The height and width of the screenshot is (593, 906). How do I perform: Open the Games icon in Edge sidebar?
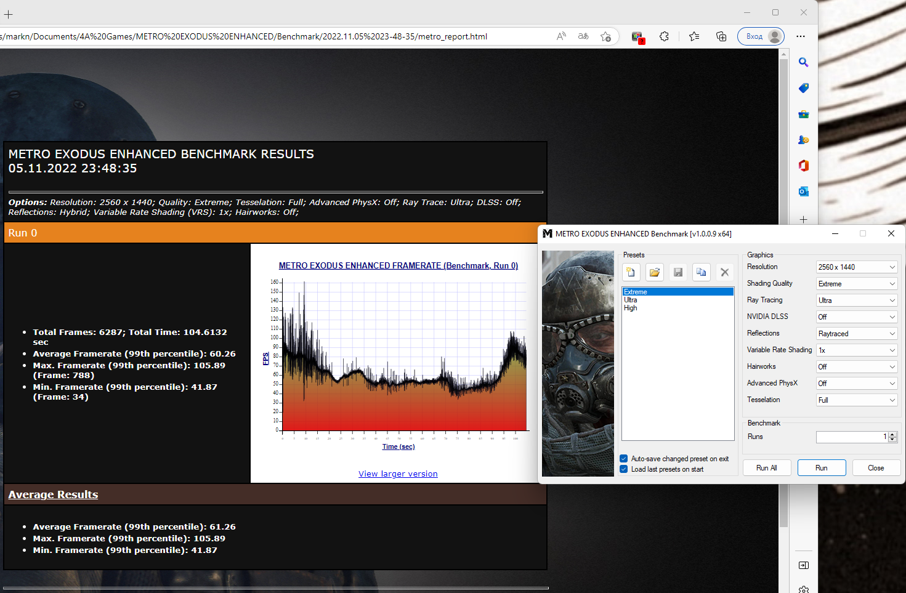[804, 140]
